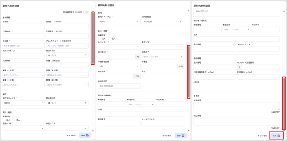The image size is (287, 141).
Task: Click info icon beside 進行期 label
Action: click(105, 52)
